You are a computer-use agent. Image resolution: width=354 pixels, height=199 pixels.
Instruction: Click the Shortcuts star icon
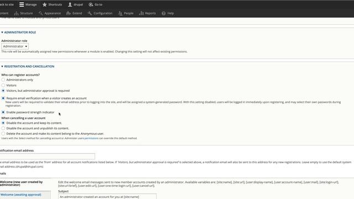tap(44, 4)
